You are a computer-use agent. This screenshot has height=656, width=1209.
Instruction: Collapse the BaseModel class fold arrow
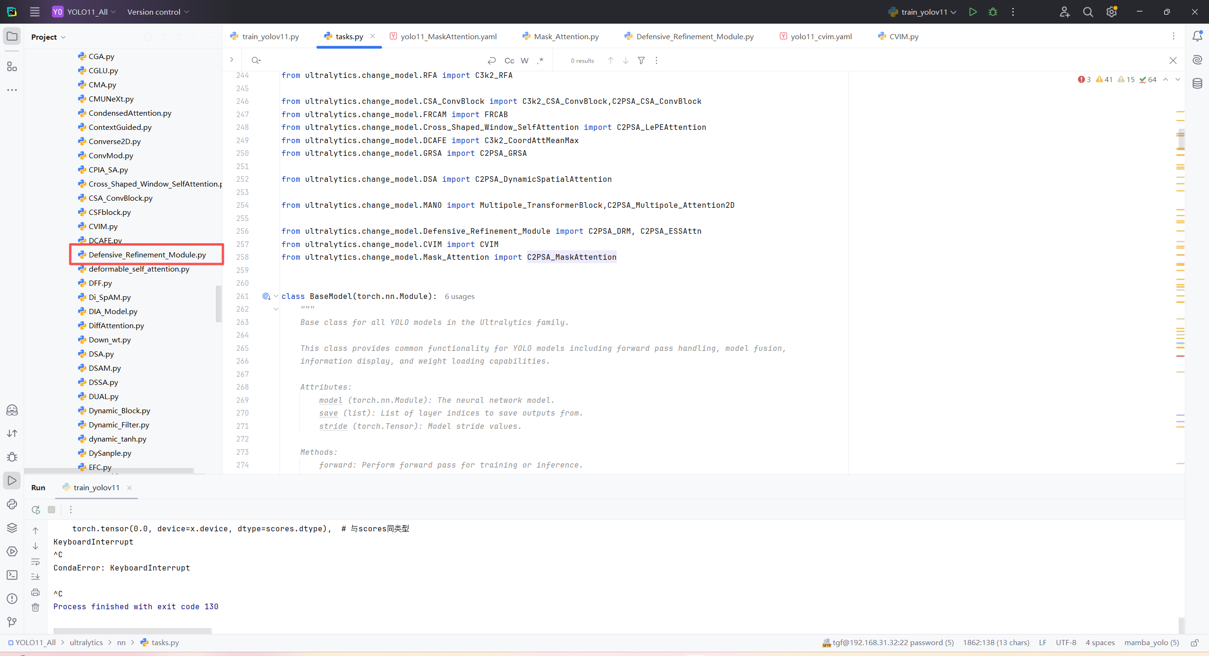(x=276, y=296)
